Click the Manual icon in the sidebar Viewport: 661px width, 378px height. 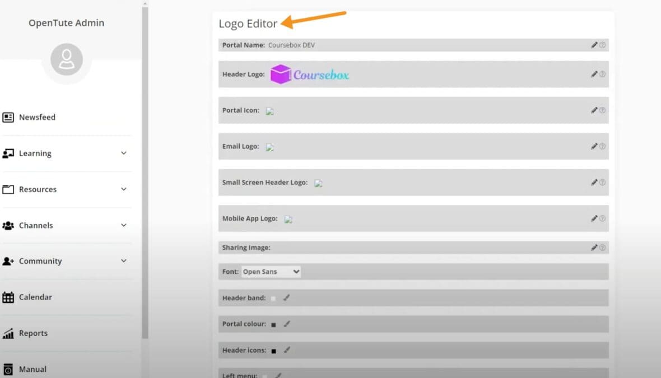(x=8, y=369)
